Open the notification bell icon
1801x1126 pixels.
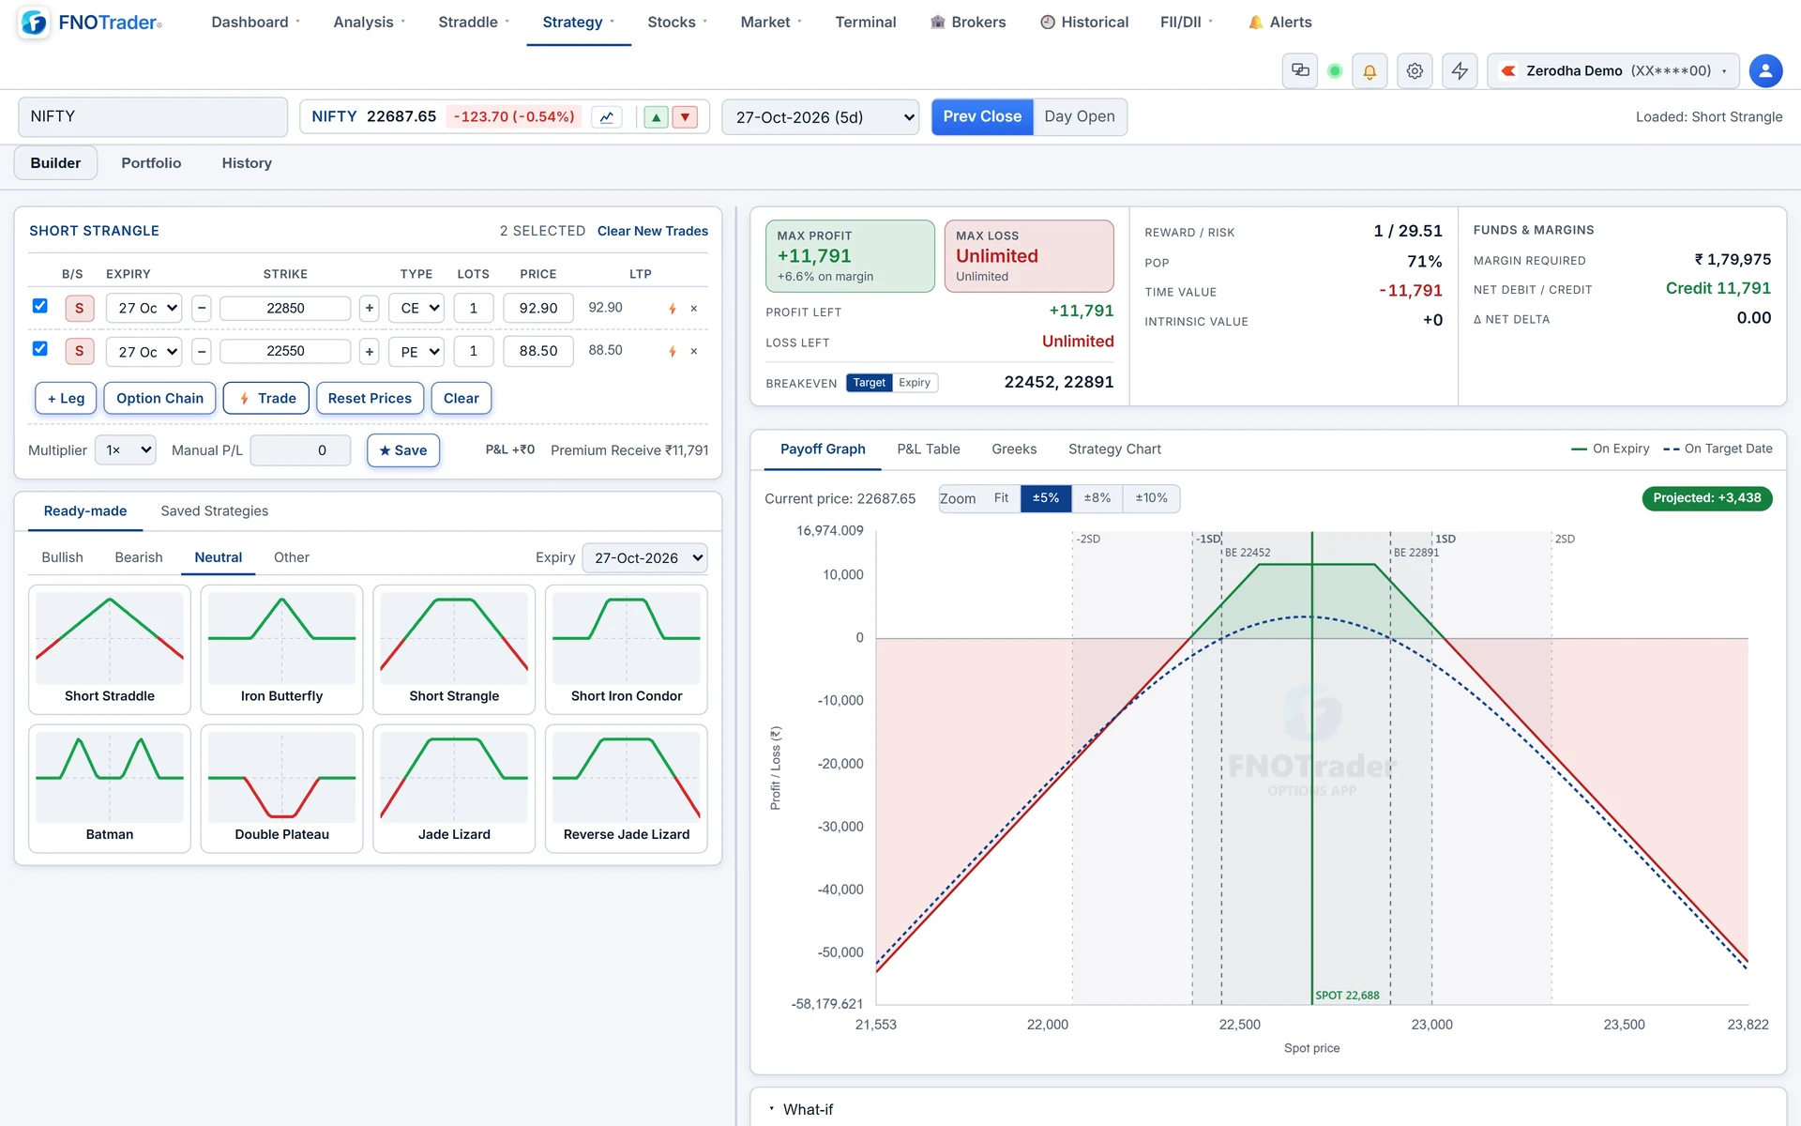(x=1370, y=70)
